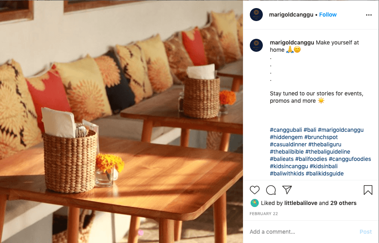The image size is (379, 243).
Task: Follow the marigoldcanggu account
Action: (x=328, y=15)
